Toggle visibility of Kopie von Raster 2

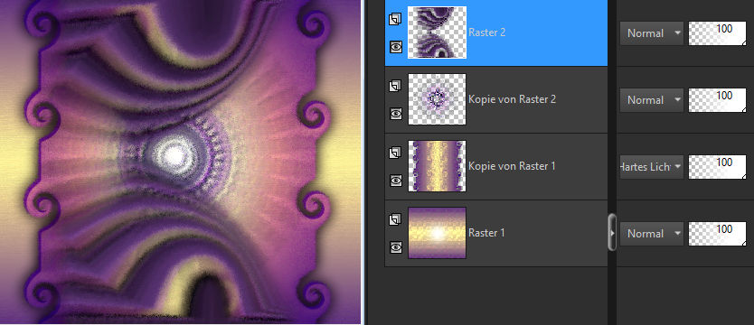coord(396,113)
